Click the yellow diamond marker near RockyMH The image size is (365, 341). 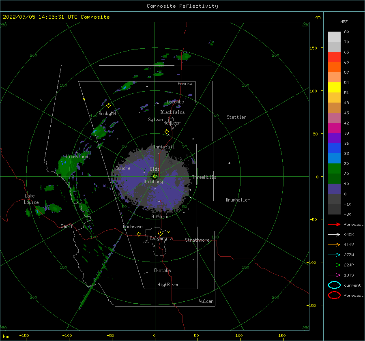coord(108,106)
